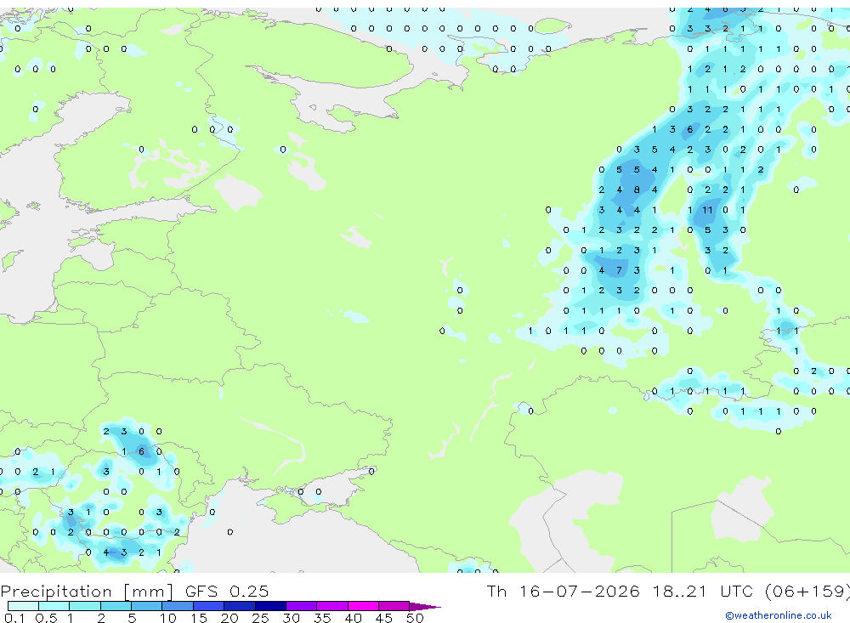Click the legend swatch between 1 and 2
This screenshot has width=850, height=623.
(x=85, y=606)
